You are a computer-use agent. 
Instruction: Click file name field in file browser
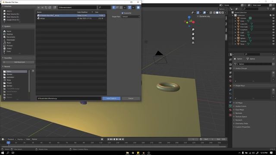point(69,99)
